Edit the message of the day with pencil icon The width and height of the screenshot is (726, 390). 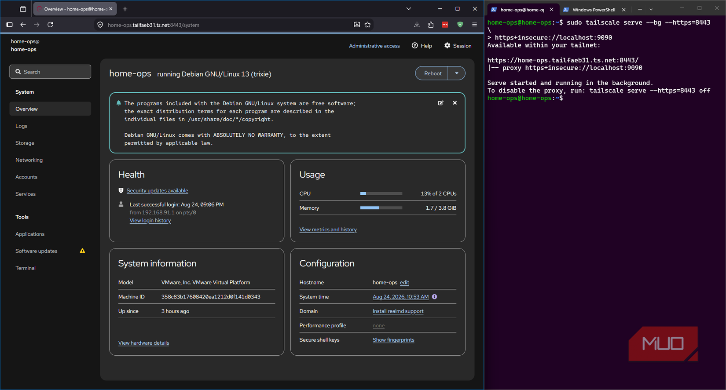point(440,103)
